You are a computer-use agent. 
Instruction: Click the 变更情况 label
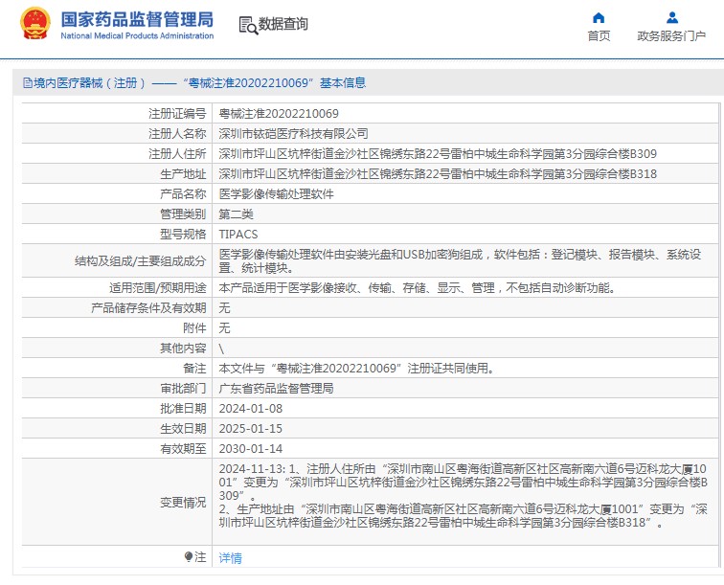tap(183, 503)
